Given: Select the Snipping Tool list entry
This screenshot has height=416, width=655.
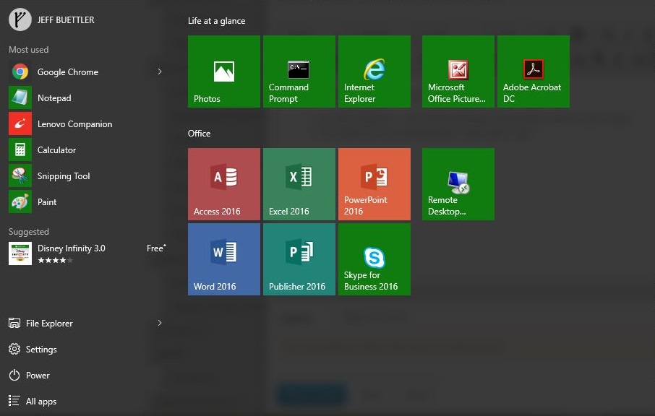Looking at the screenshot, I should [87, 175].
